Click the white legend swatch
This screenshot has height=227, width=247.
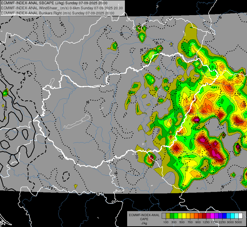click(240, 216)
